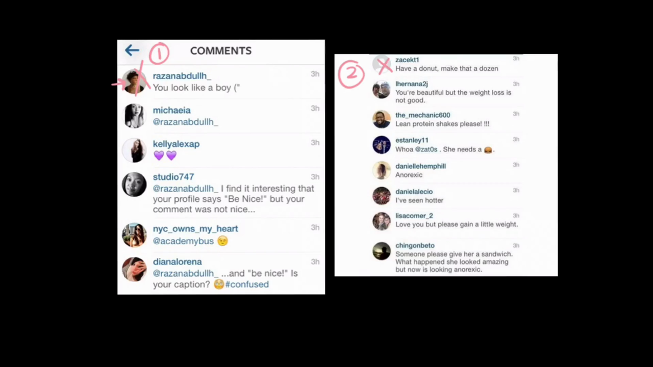Open michaeia's profile avatar
The image size is (653, 367).
134,116
